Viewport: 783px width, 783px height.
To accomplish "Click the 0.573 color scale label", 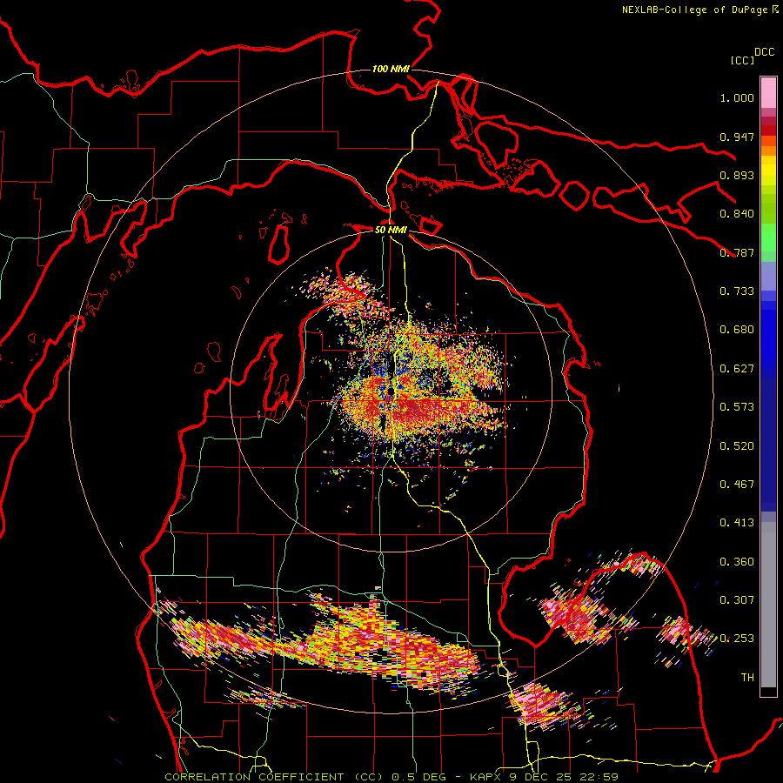I will coord(737,407).
